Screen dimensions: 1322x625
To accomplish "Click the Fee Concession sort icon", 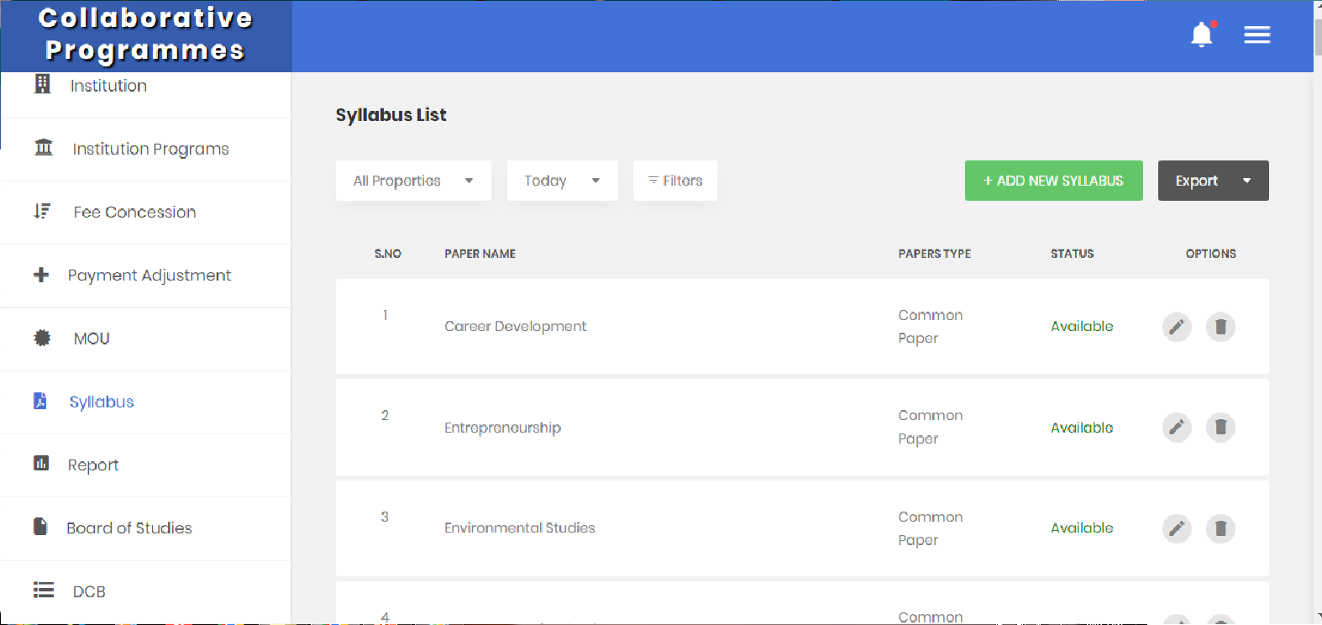I will point(42,211).
